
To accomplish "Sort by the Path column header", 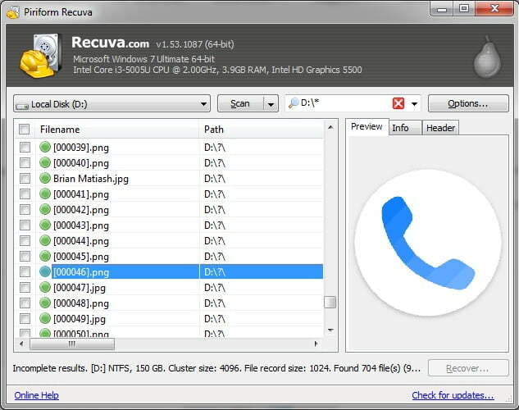I will coord(262,130).
